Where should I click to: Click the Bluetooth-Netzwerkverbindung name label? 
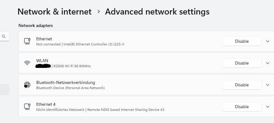pyautogui.click(x=66, y=82)
